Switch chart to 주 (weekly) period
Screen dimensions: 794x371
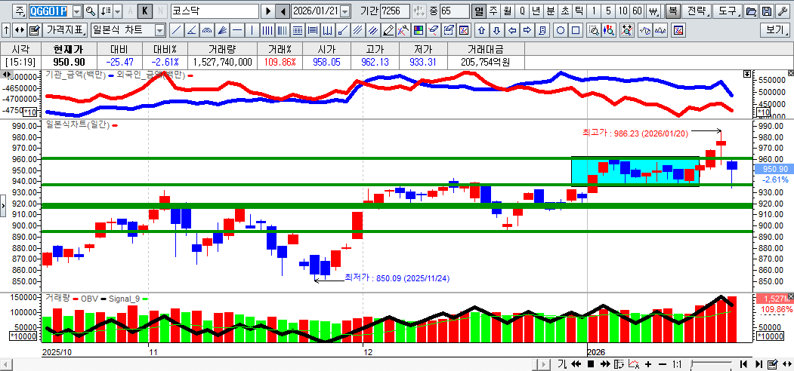[x=493, y=11]
